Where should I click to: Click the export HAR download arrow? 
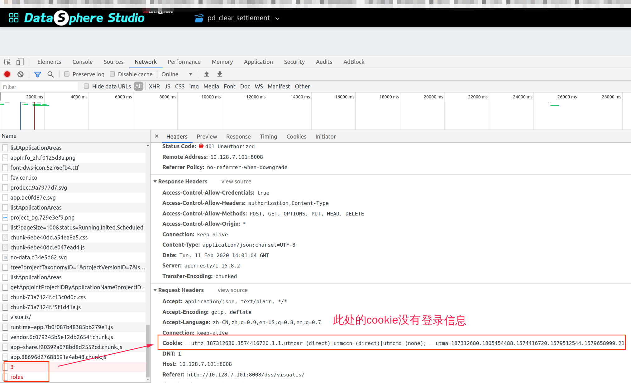click(220, 74)
